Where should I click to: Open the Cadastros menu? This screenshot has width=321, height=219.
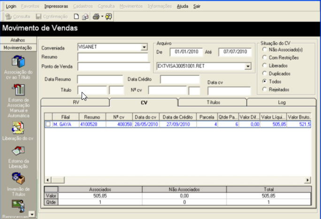tap(83, 7)
